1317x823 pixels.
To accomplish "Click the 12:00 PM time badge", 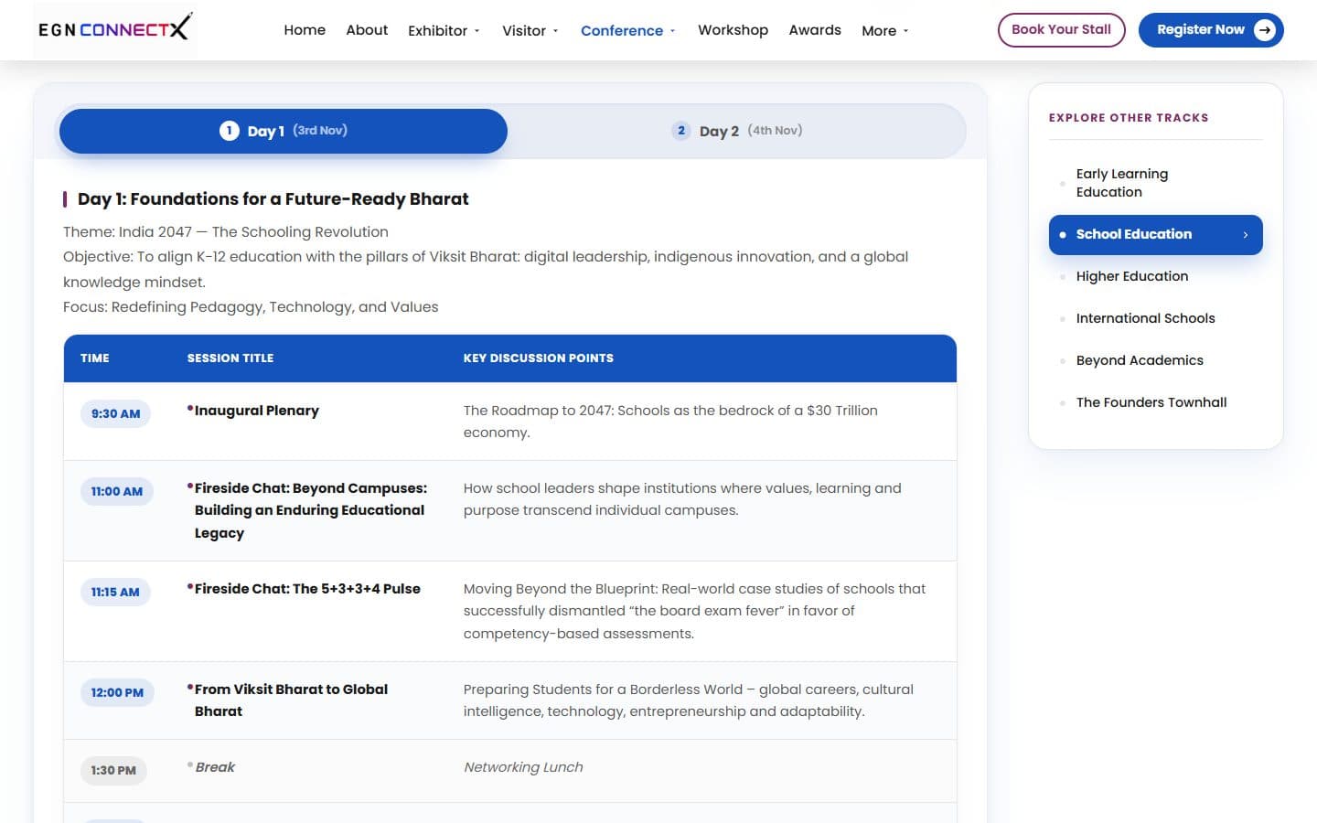I will coord(117,692).
